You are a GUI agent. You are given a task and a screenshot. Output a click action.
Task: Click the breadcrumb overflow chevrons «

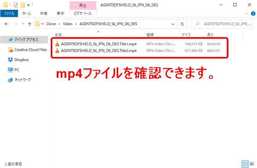click(43, 24)
